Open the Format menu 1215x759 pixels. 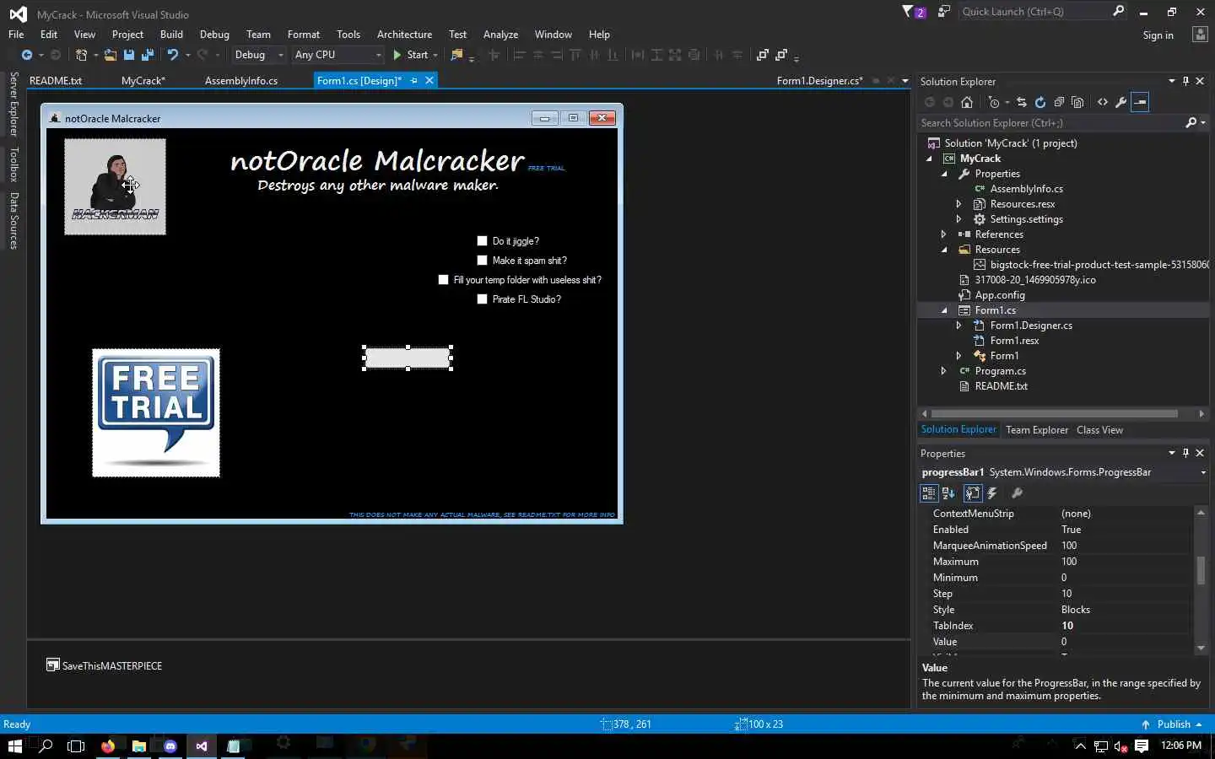[x=304, y=35]
